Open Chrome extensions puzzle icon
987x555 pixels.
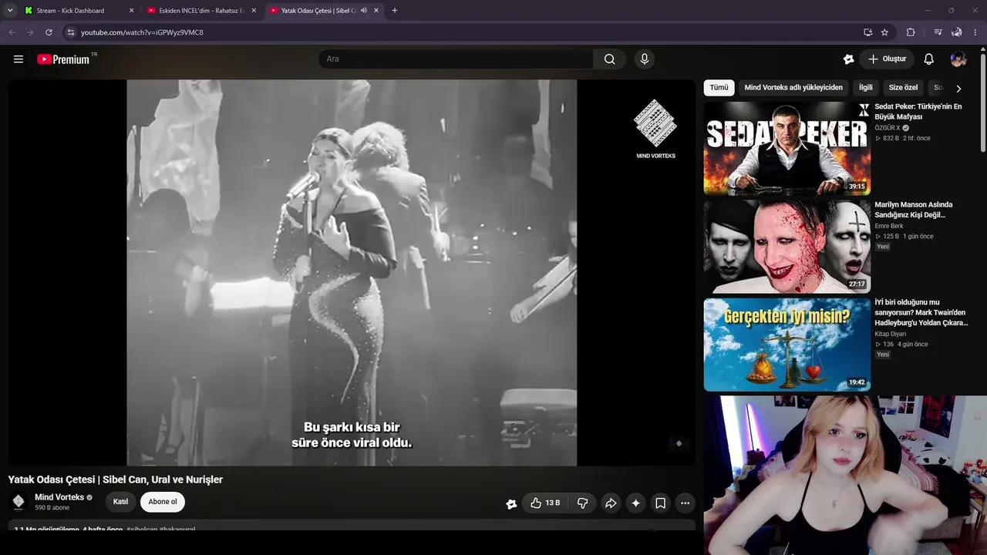pos(911,32)
